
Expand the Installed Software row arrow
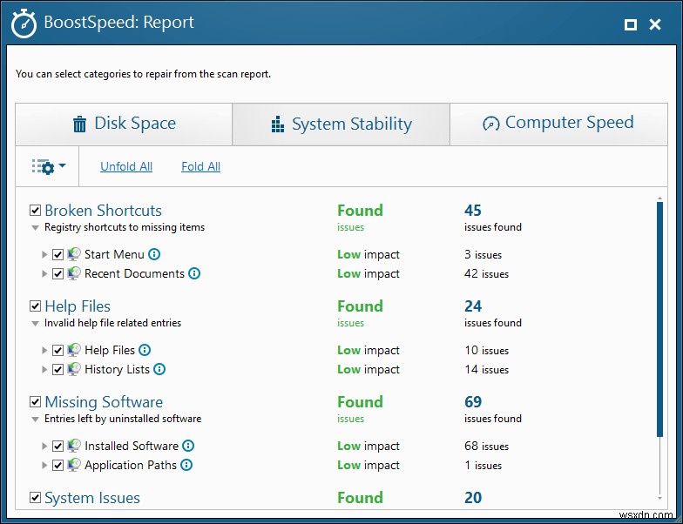44,446
